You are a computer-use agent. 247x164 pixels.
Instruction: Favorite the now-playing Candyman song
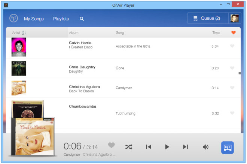112,145
